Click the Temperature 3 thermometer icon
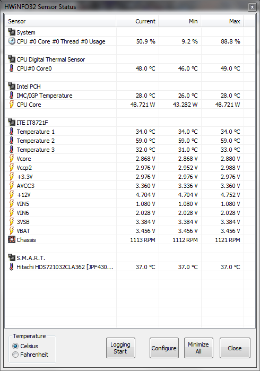260x371 pixels. click(x=11, y=149)
